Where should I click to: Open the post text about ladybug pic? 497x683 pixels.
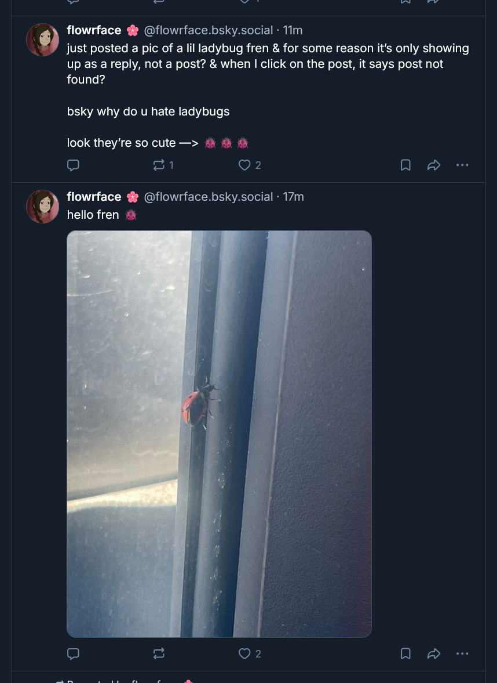(268, 63)
